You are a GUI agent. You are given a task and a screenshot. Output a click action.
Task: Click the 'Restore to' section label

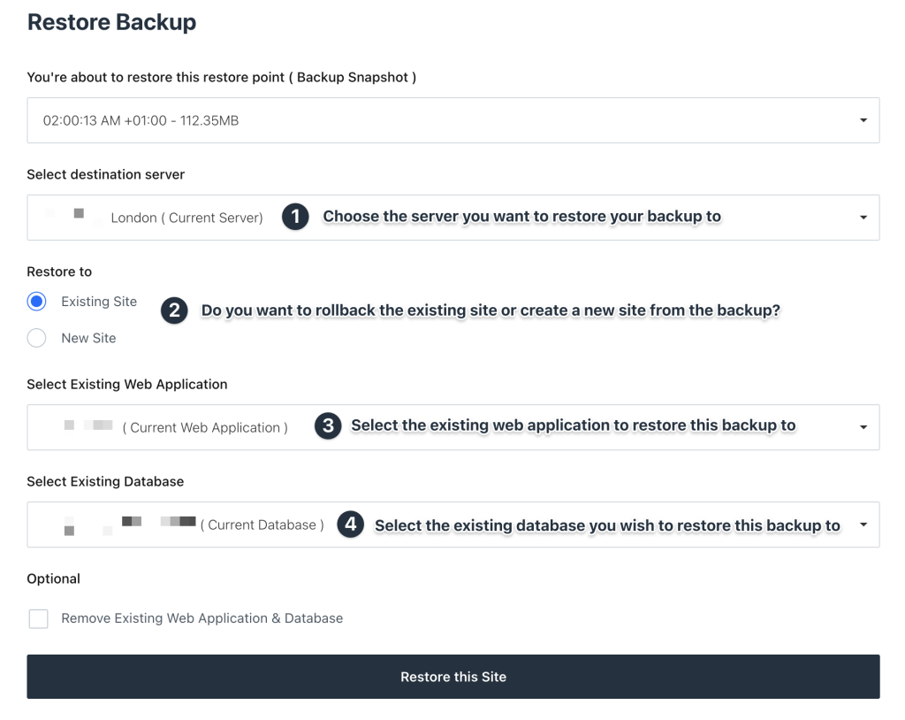pos(59,272)
